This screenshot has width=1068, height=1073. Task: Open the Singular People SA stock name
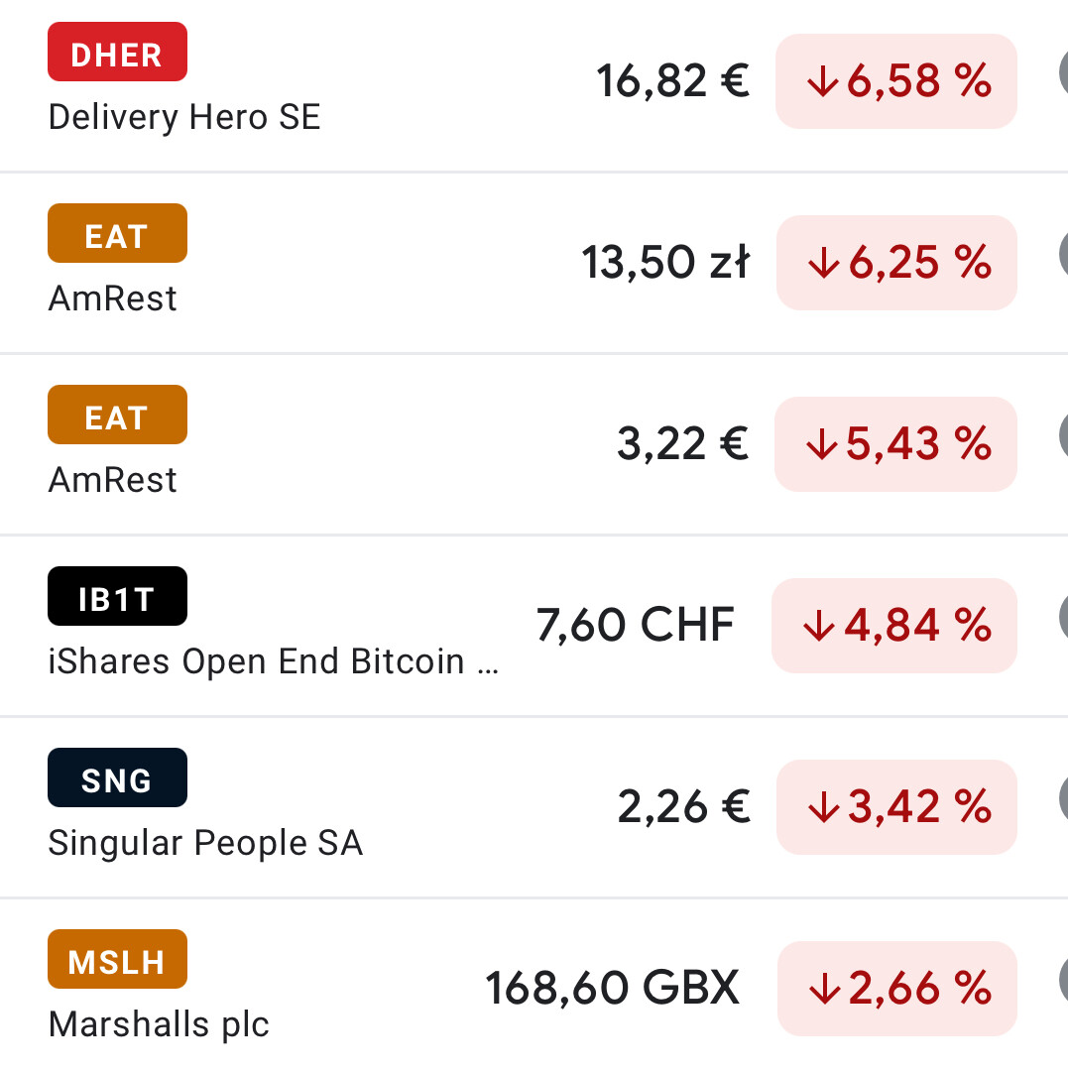click(205, 843)
